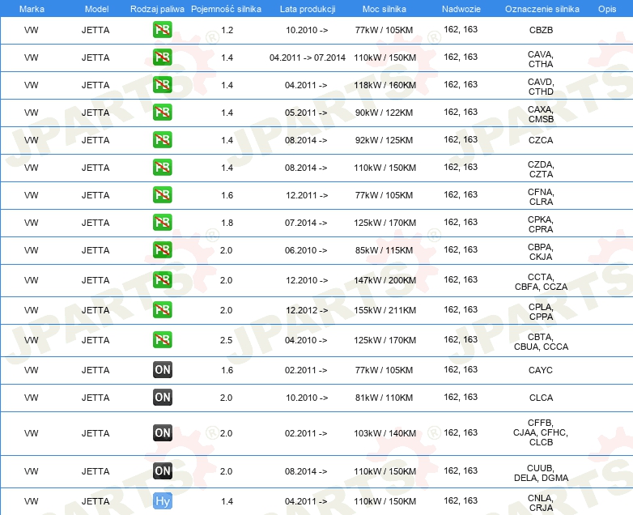Click petrol icon in CZDA, CZTA row
The width and height of the screenshot is (633, 515).
click(x=162, y=168)
